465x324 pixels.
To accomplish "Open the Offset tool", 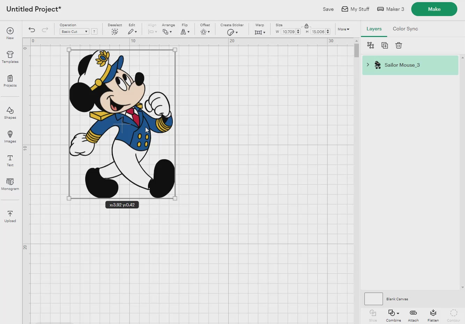I will (205, 32).
